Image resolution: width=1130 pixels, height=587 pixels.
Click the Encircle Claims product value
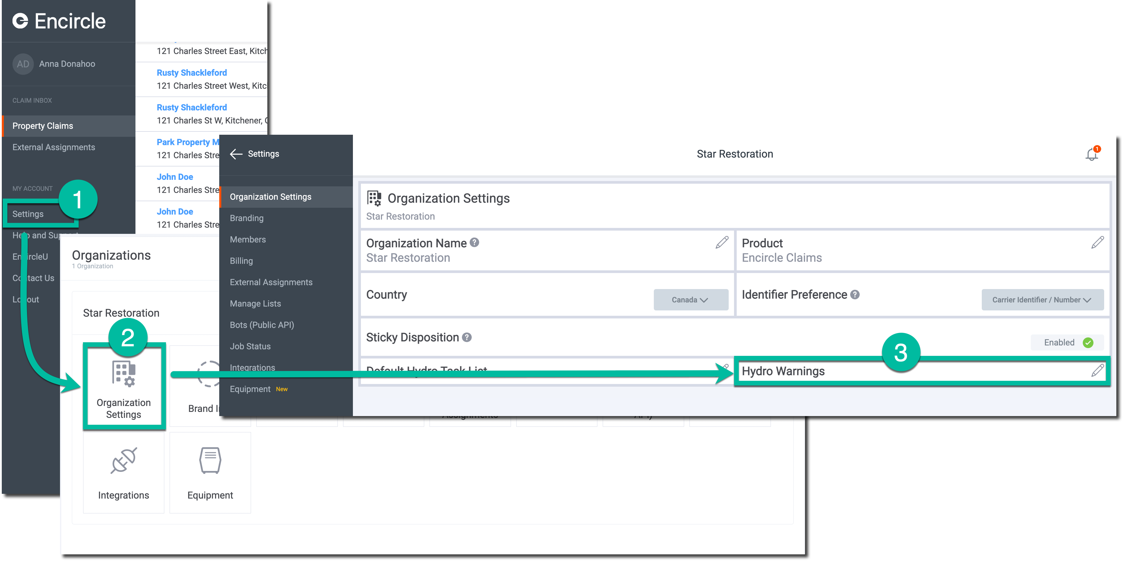(782, 258)
